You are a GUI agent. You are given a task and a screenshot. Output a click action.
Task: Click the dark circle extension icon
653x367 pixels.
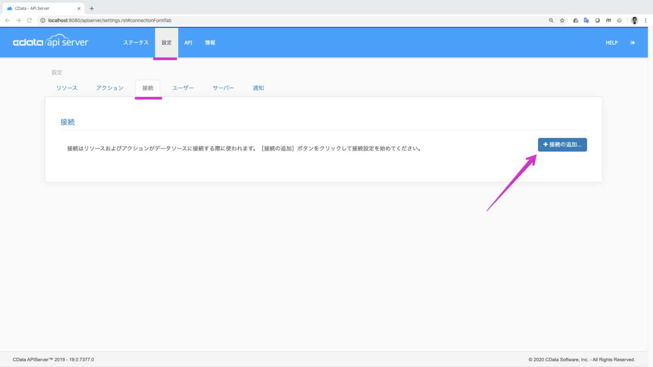(597, 21)
